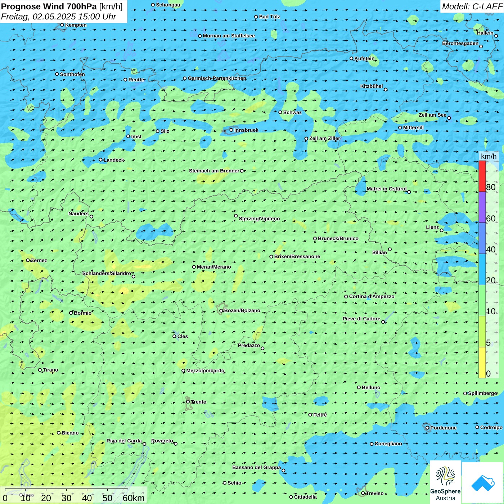Click the Matrei in Osttirol label
Screen dimensions: 504x504
pyautogui.click(x=387, y=189)
